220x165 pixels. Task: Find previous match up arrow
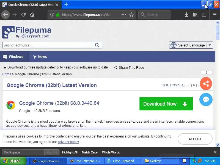48,152
